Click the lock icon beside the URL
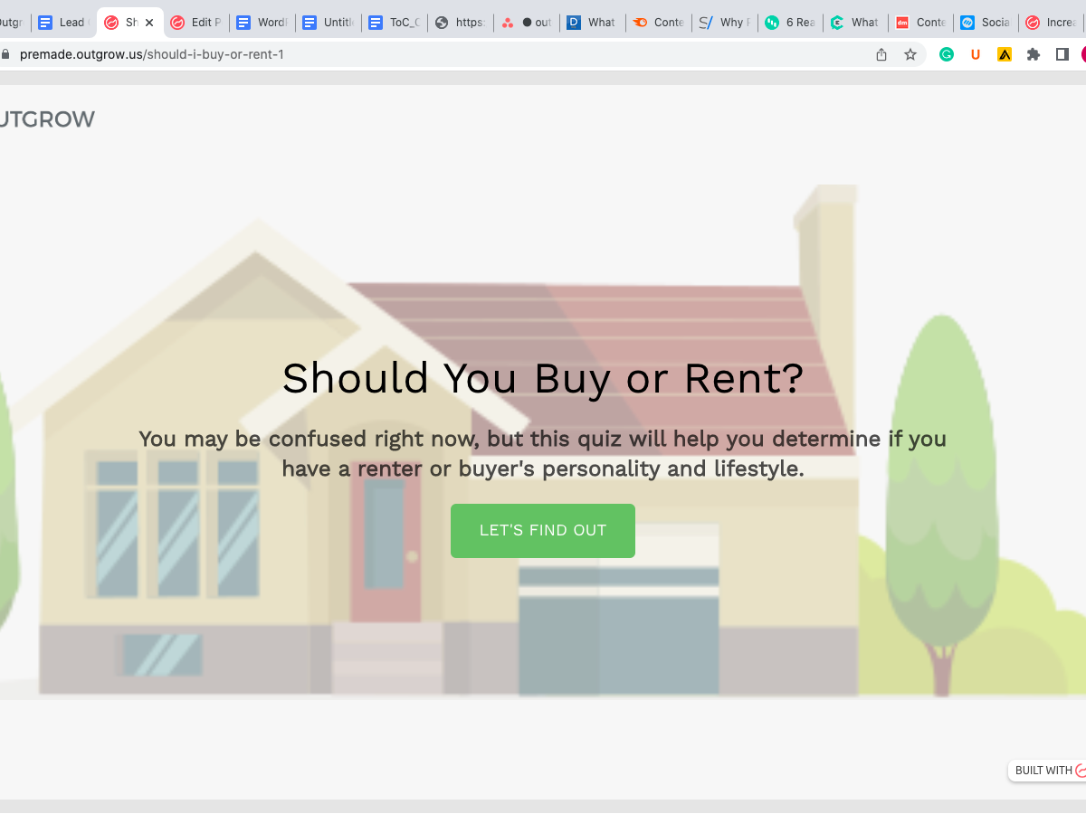Screen dimensions: 1086x814 (x=5, y=54)
